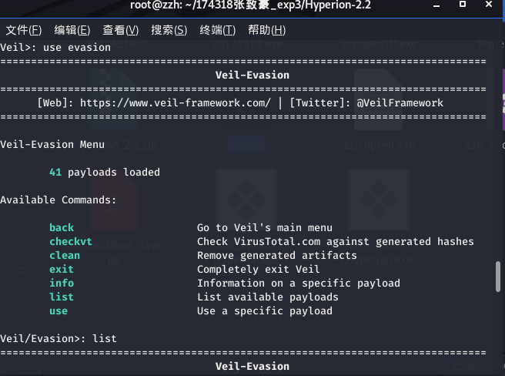Minimize the terminal window
This screenshot has width=505, height=376.
(x=436, y=5)
